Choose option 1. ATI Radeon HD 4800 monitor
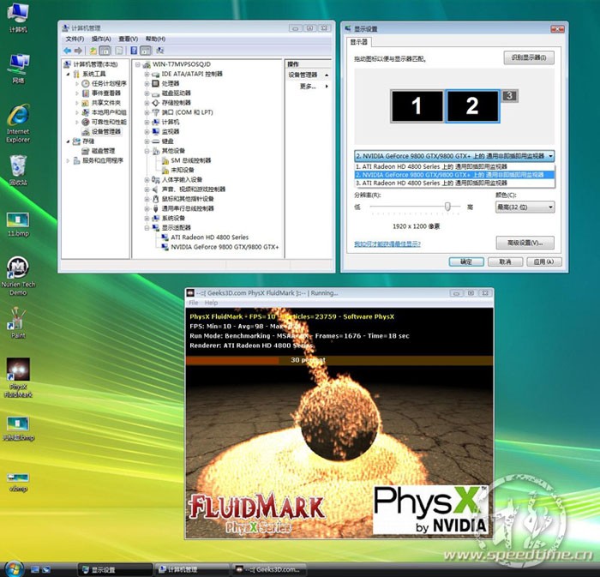 click(x=454, y=166)
